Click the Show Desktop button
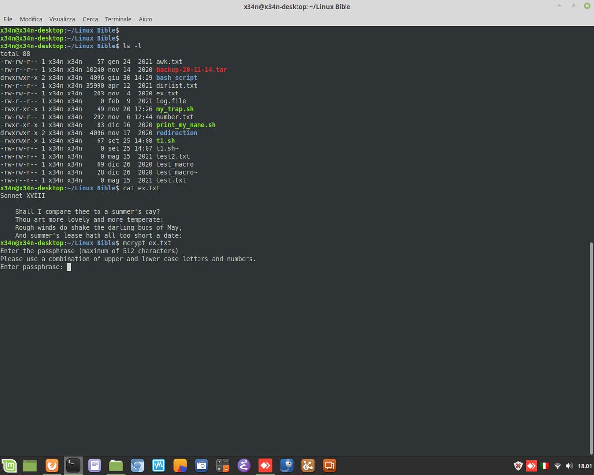This screenshot has height=475, width=594. tap(31, 465)
